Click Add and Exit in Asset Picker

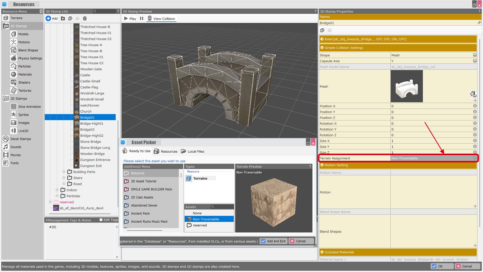click(x=273, y=241)
